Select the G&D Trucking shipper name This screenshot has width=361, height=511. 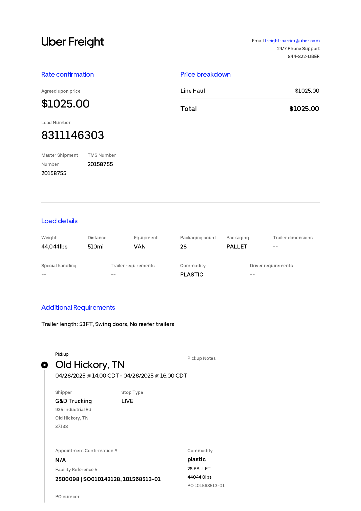click(74, 401)
